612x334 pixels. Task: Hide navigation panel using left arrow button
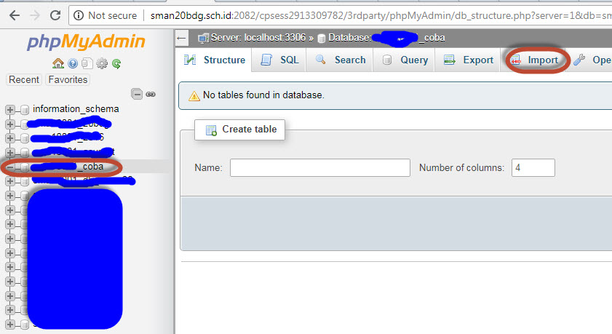click(x=182, y=37)
